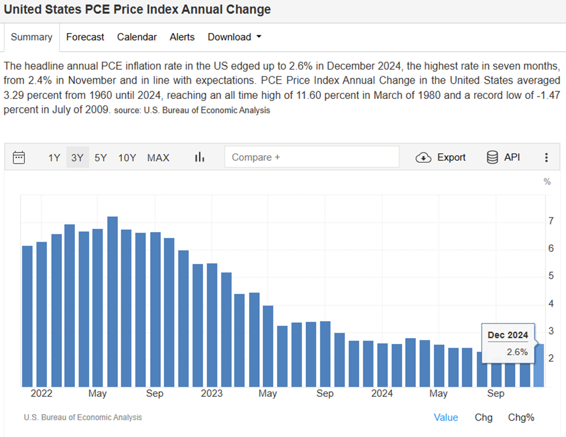Keep the Value series active
Image resolution: width=566 pixels, height=437 pixels.
(446, 417)
